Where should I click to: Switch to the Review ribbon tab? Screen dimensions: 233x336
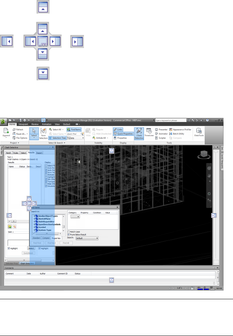(35, 124)
